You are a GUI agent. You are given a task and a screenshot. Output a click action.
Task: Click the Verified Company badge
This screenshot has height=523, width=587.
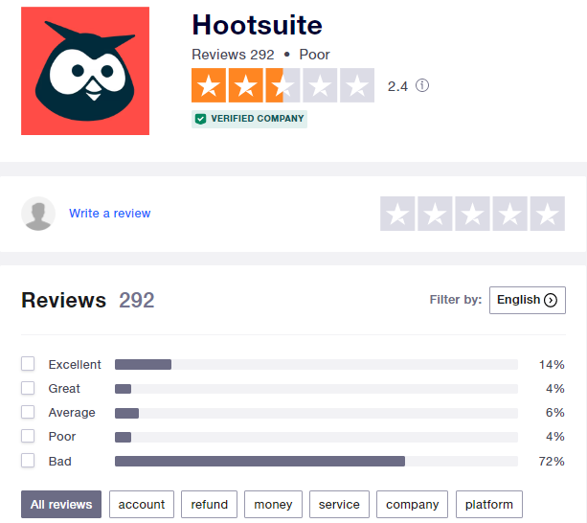tap(249, 119)
